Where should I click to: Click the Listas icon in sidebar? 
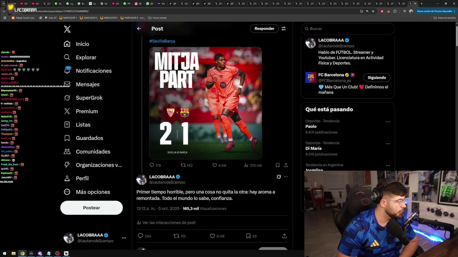click(67, 125)
